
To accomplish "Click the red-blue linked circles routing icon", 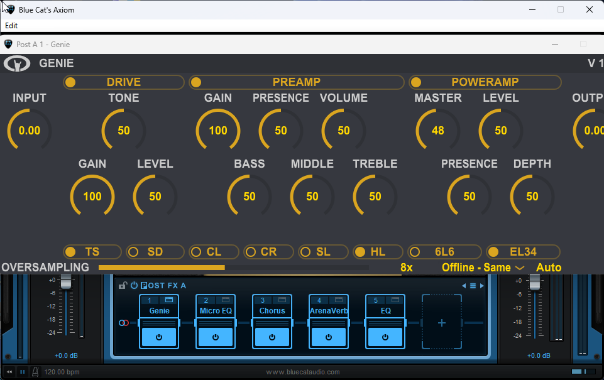I will [124, 323].
